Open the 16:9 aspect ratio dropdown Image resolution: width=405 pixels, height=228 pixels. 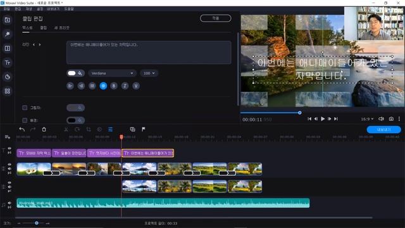click(367, 119)
